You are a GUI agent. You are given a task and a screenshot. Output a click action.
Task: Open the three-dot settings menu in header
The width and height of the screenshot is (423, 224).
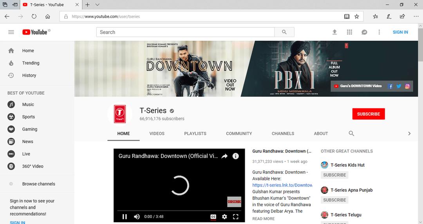pyautogui.click(x=379, y=32)
